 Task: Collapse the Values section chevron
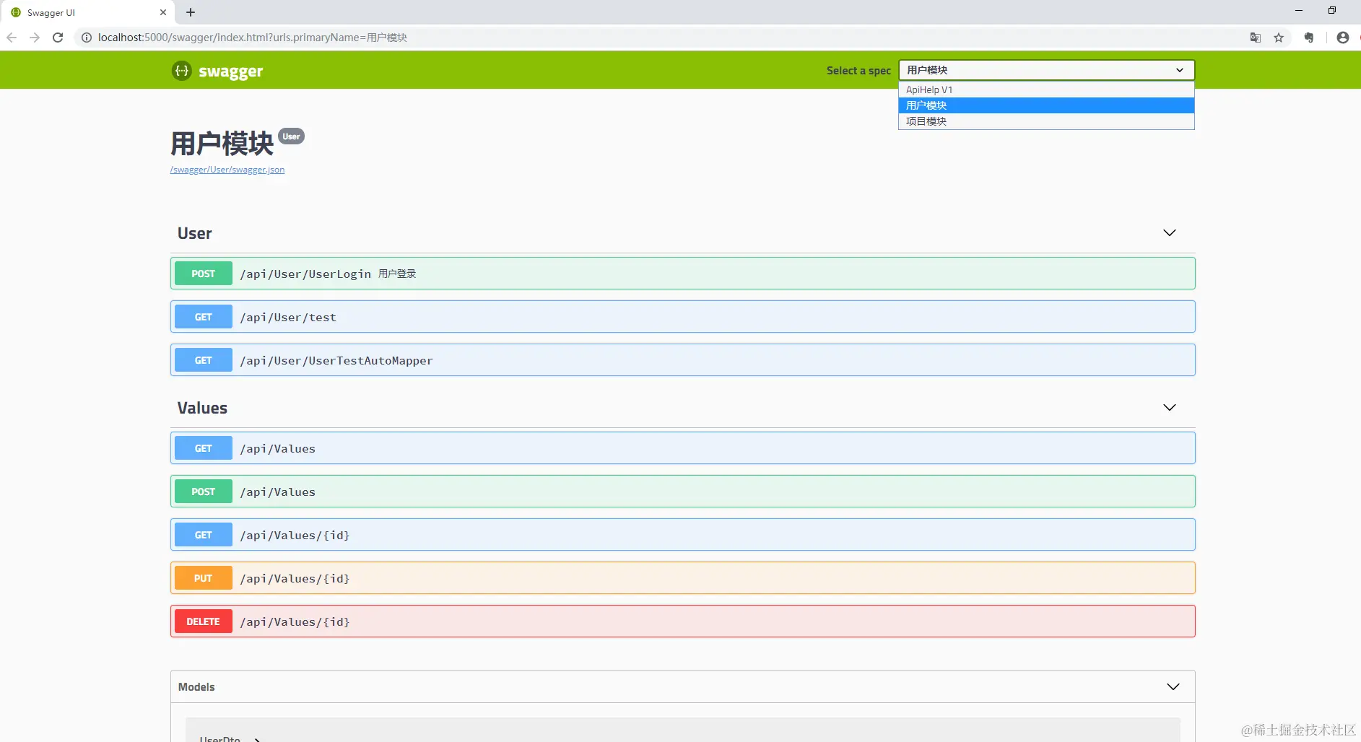coord(1170,407)
